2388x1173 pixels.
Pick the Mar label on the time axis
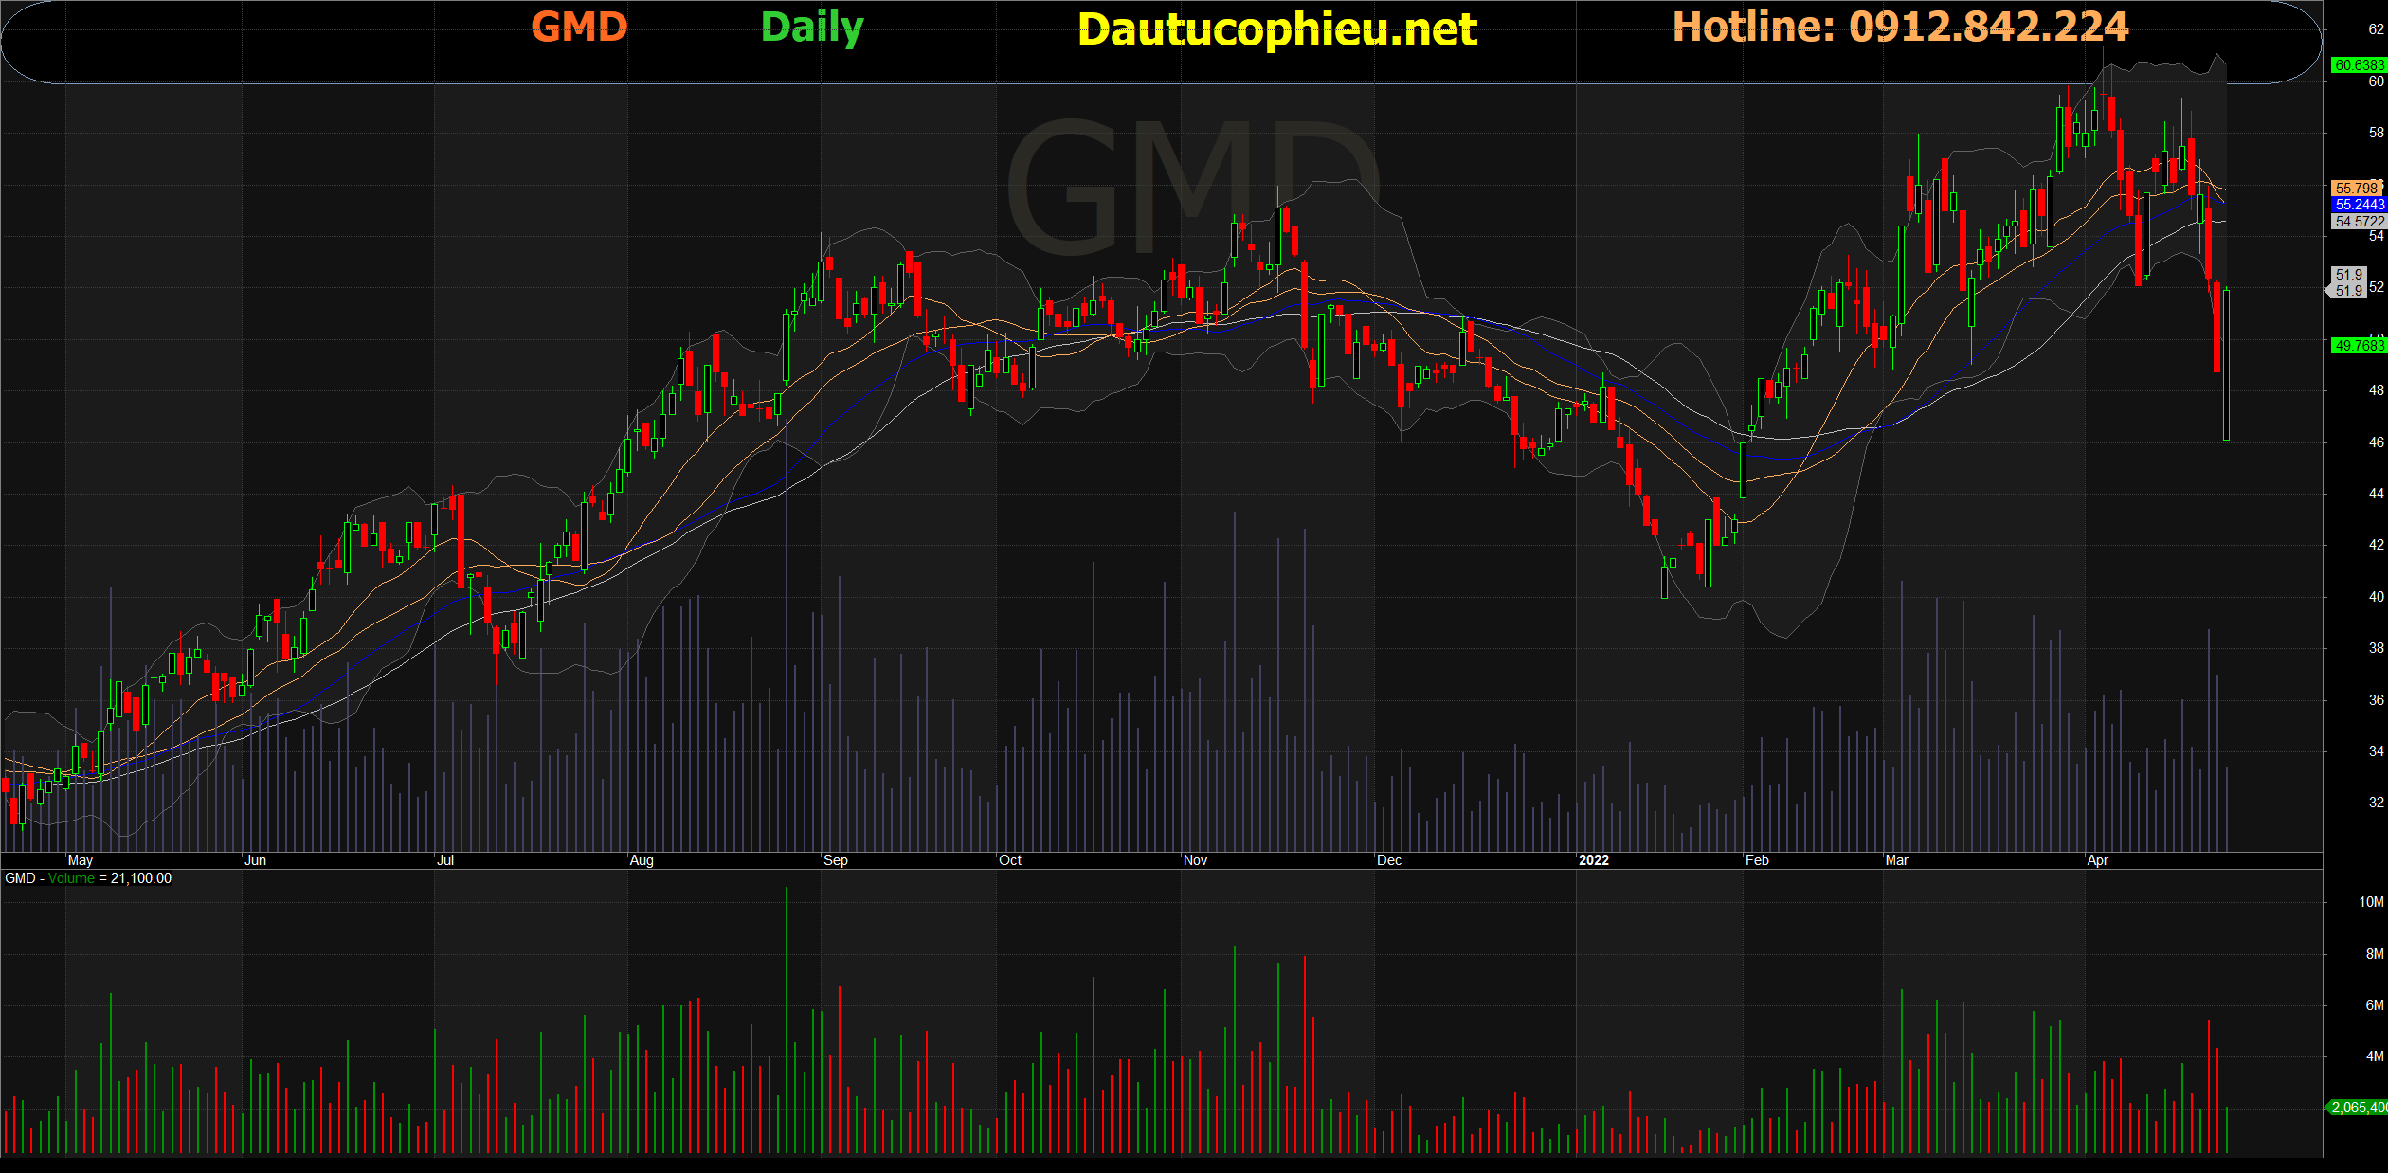pos(1897,860)
